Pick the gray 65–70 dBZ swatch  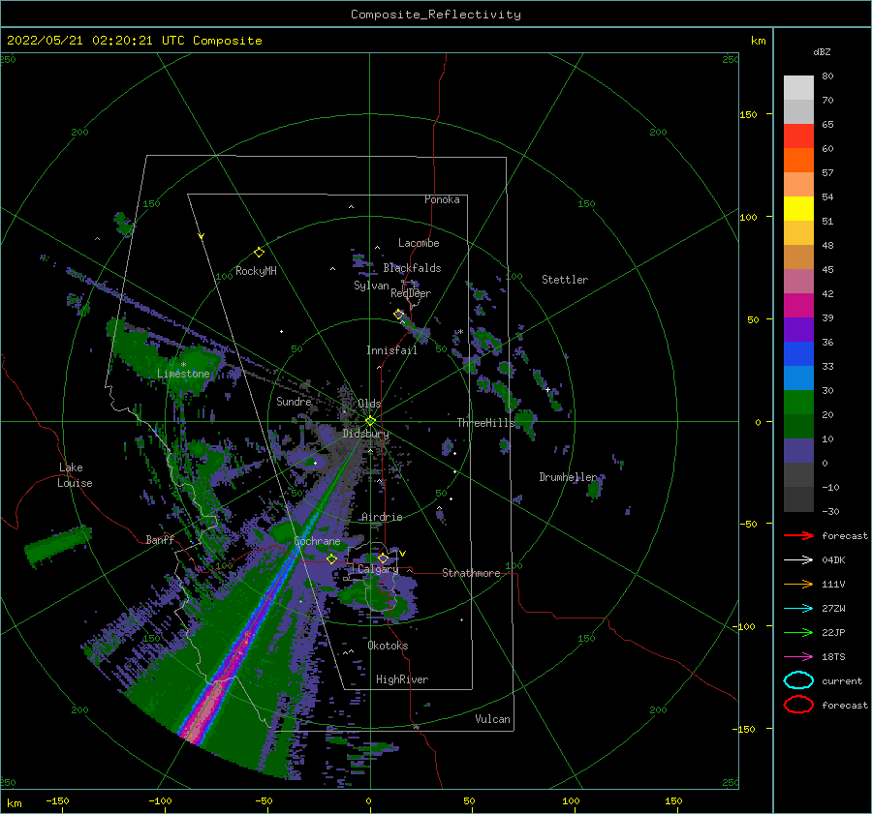click(x=798, y=112)
